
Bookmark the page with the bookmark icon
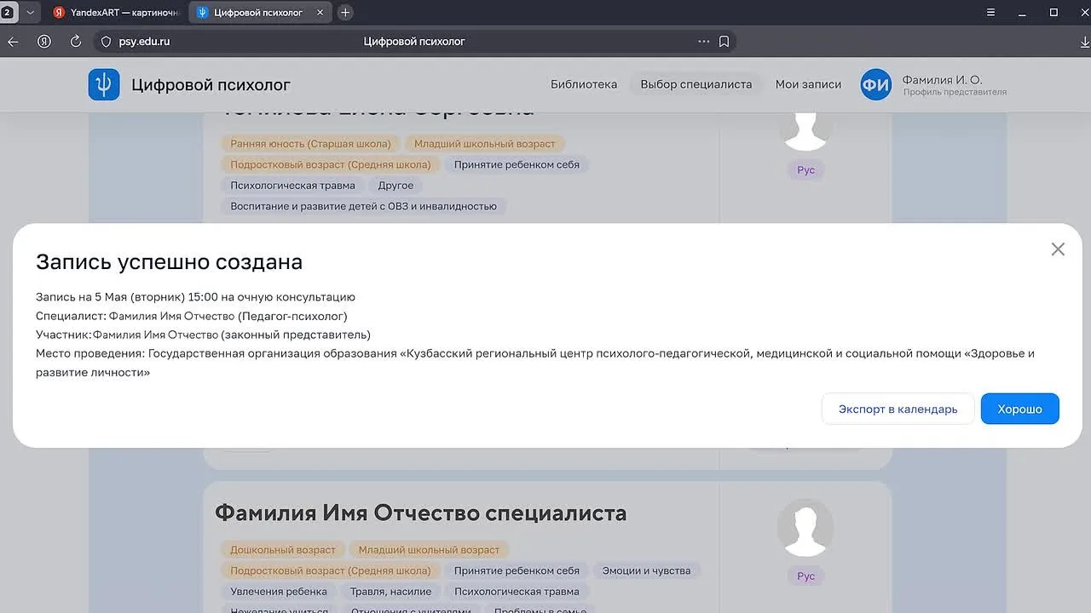[724, 41]
